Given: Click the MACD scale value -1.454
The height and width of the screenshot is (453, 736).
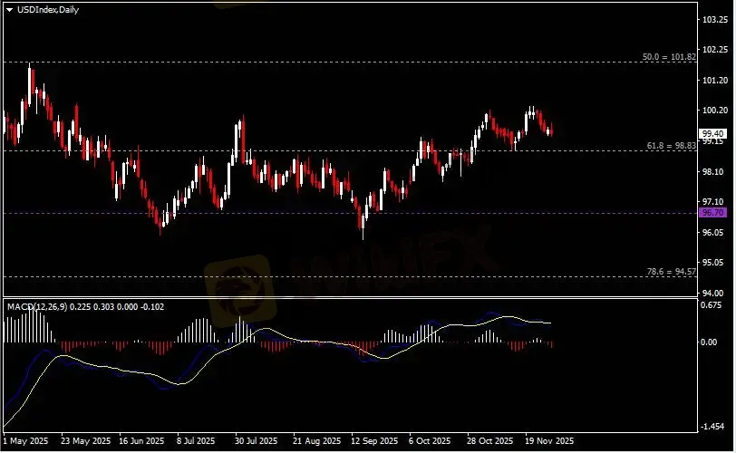Looking at the screenshot, I should pyautogui.click(x=712, y=427).
